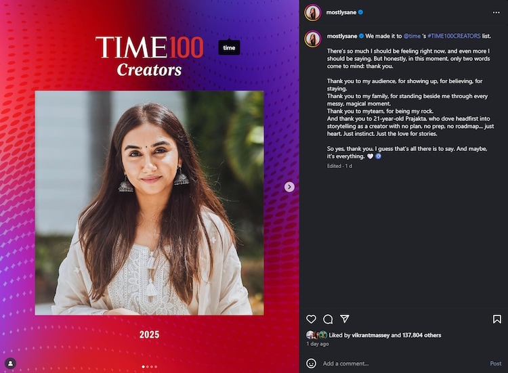
Task: Go to next carousel image arrow
Action: coord(289,187)
